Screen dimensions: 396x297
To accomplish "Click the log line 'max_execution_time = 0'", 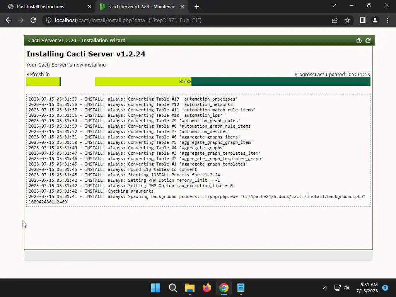I will (131, 186).
